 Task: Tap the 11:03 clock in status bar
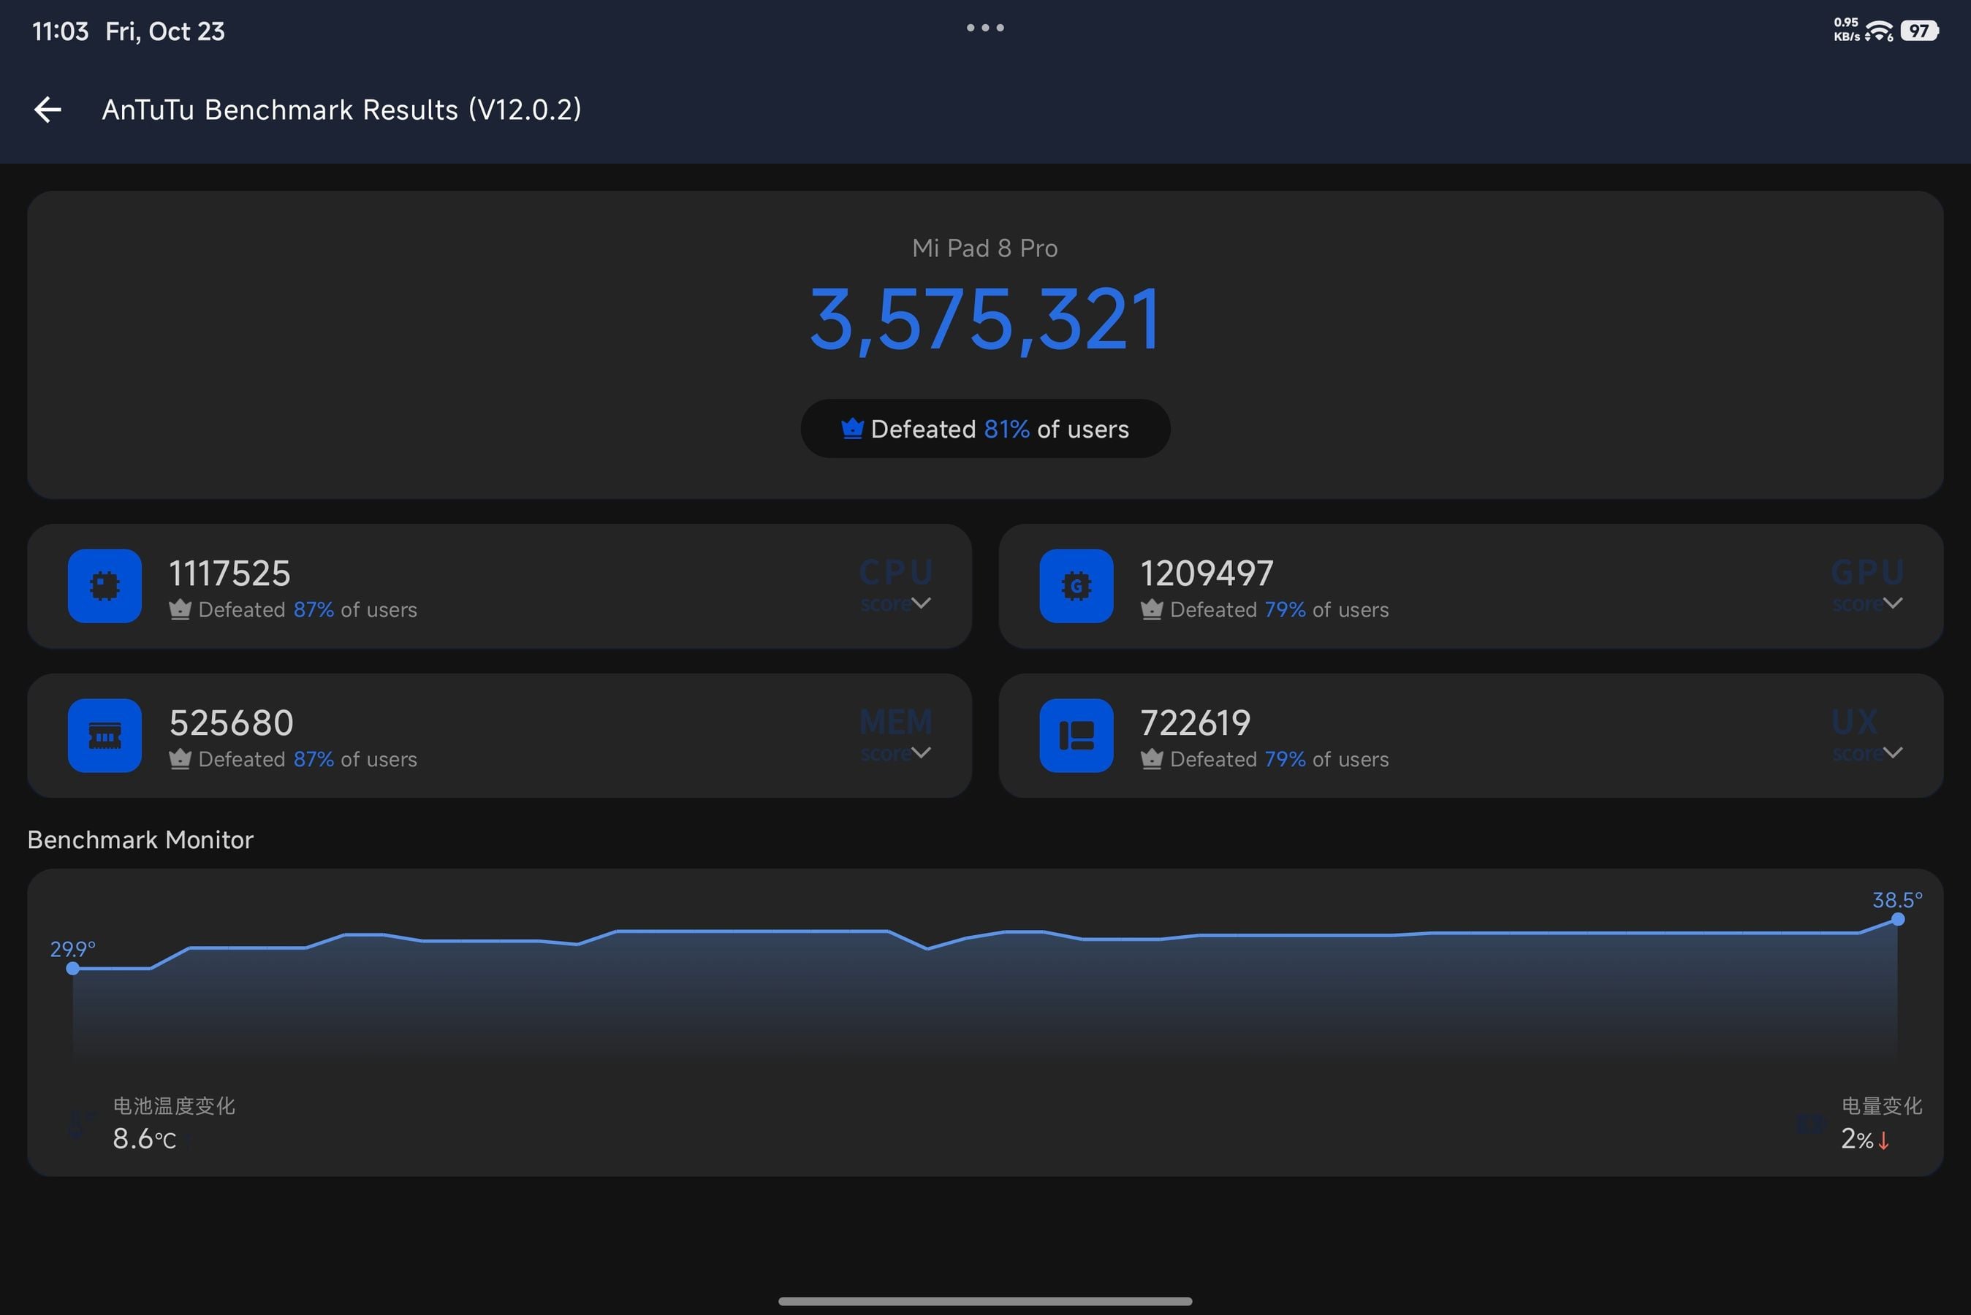pos(61,32)
